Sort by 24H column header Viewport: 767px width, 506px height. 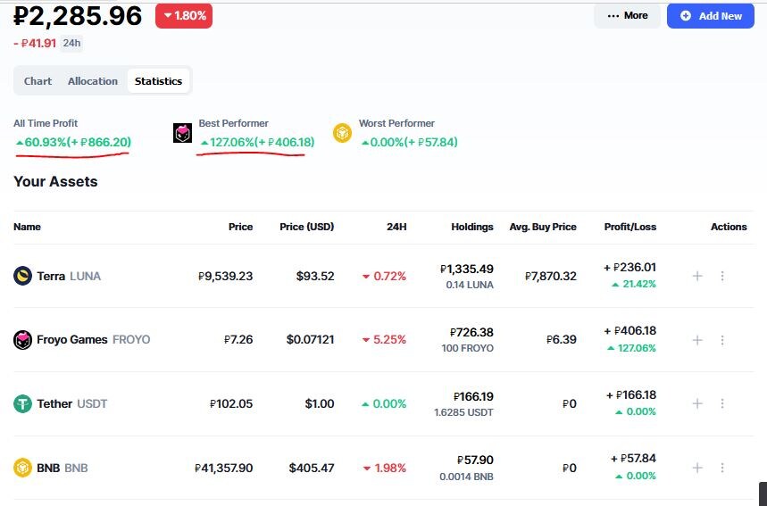coord(396,227)
